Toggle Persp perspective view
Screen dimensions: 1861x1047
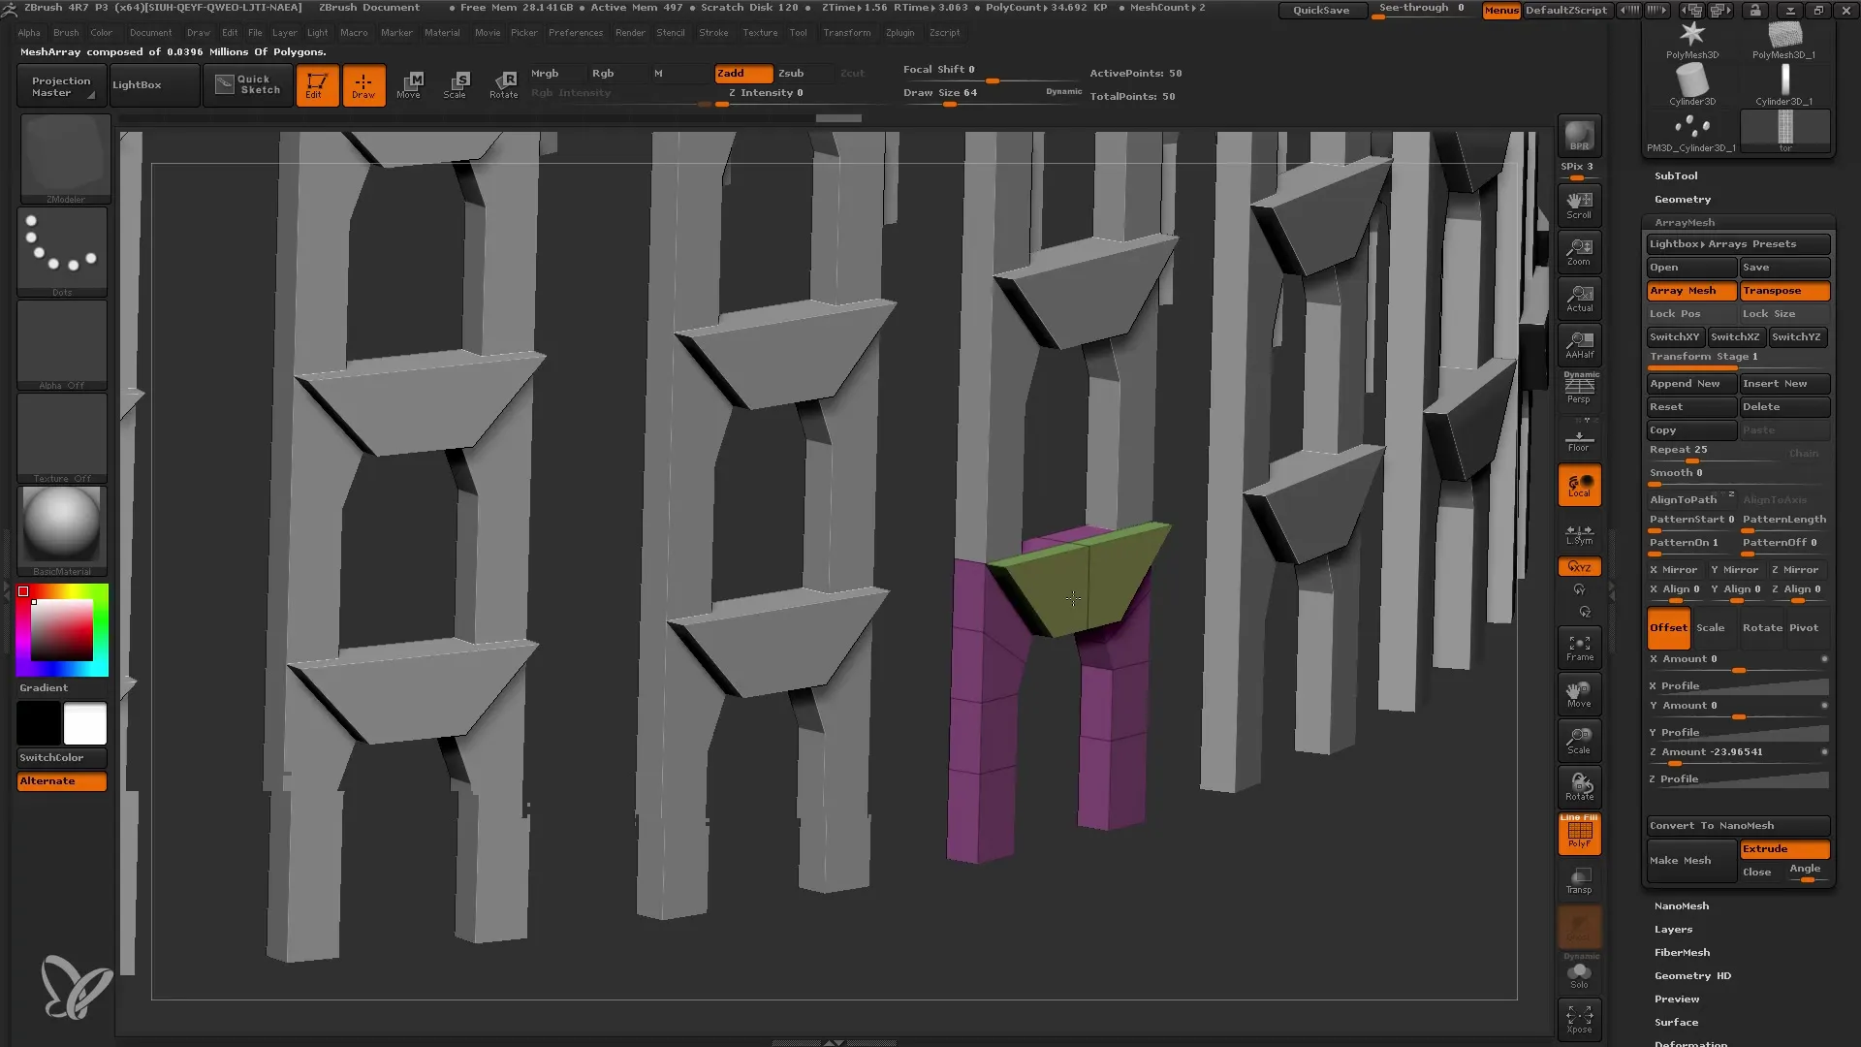(1579, 391)
